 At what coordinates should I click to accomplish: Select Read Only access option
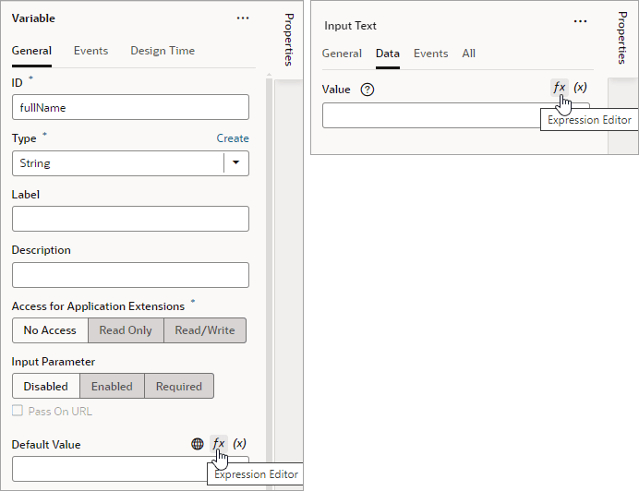click(x=126, y=330)
